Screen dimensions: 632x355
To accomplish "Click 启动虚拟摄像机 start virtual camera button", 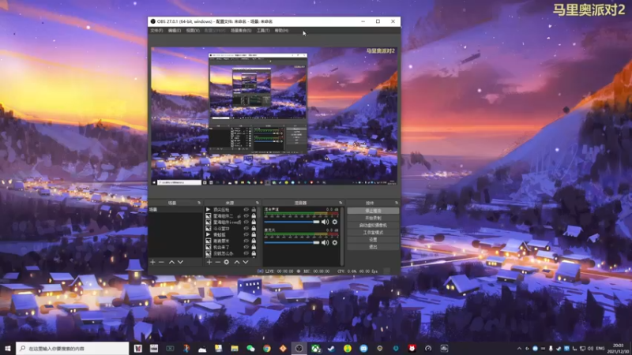I will coord(373,226).
